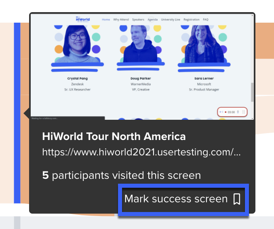The image size is (274, 229).
Task: Click the Microsoft company label
Action: click(204, 84)
